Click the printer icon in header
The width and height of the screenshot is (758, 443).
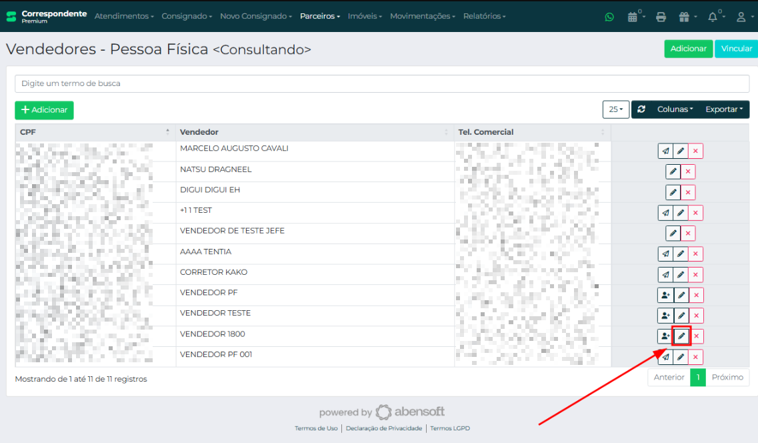coord(661,17)
